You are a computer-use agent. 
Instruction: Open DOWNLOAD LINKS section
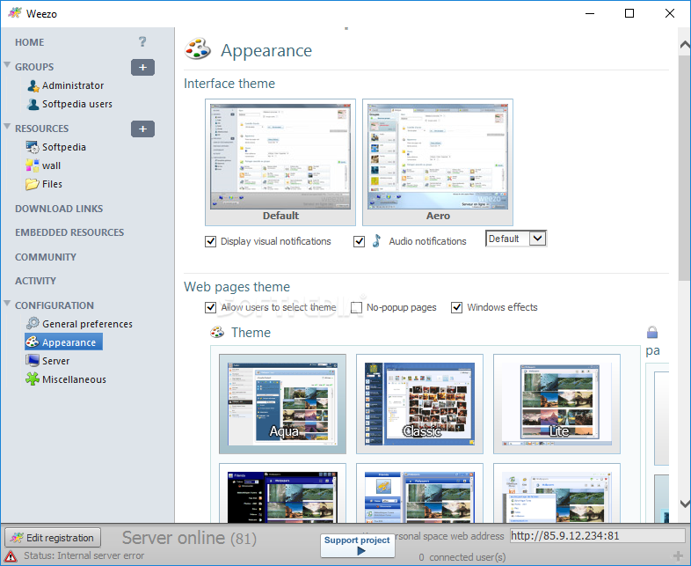point(59,209)
